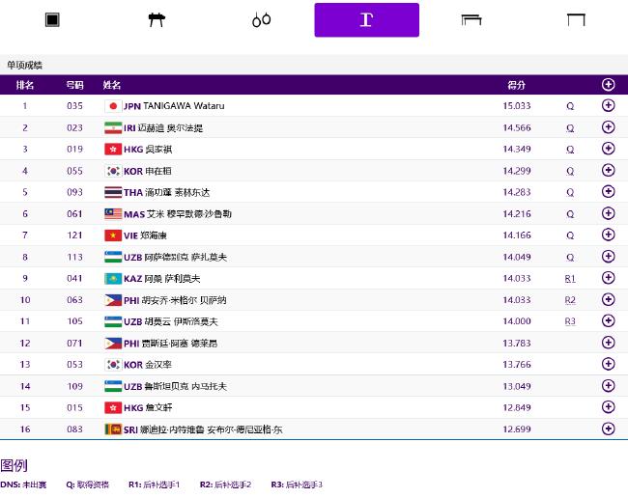Click score 14.566
The image size is (628, 498).
click(x=517, y=127)
